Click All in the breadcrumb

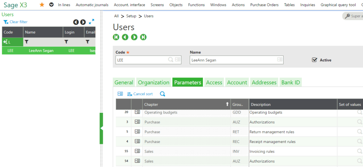point(116,16)
